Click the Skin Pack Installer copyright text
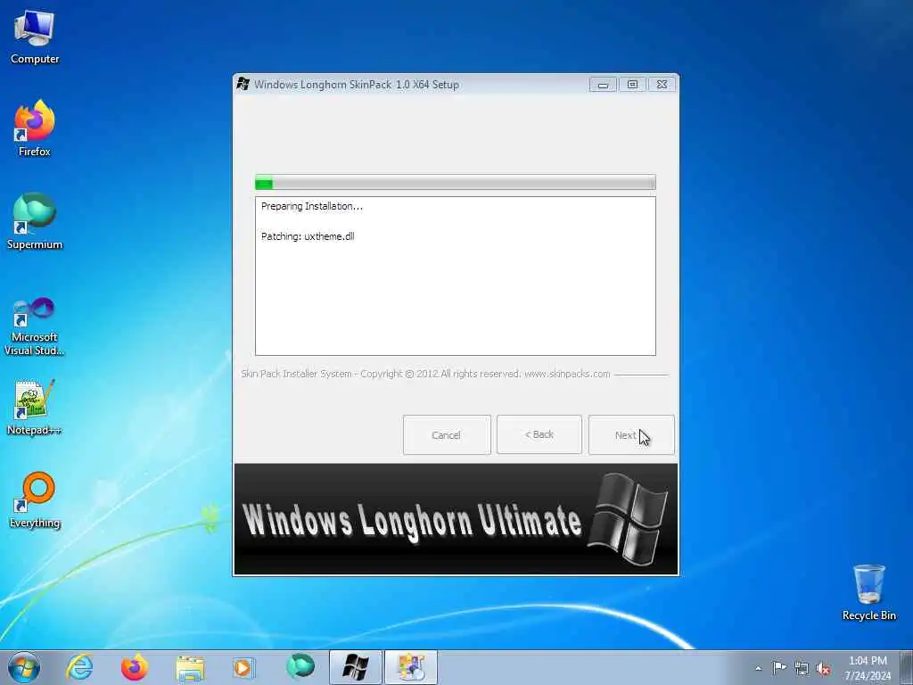 coord(425,374)
